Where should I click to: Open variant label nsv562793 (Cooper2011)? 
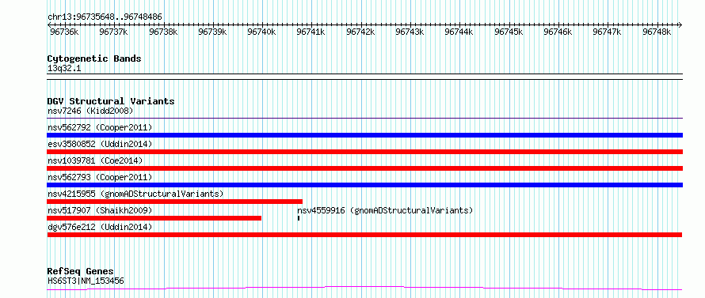tap(100, 177)
